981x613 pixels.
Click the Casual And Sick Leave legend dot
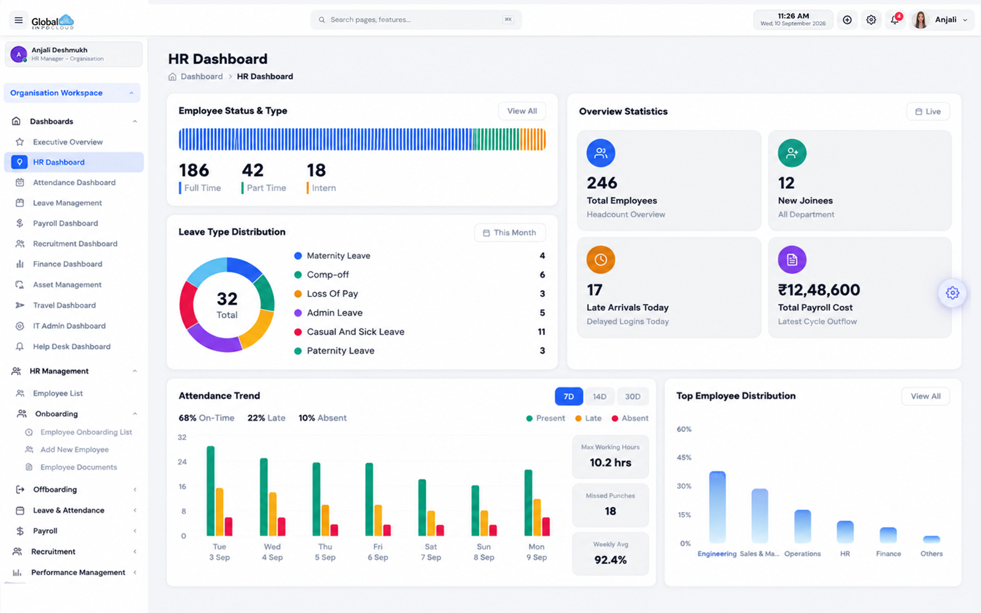tap(298, 332)
